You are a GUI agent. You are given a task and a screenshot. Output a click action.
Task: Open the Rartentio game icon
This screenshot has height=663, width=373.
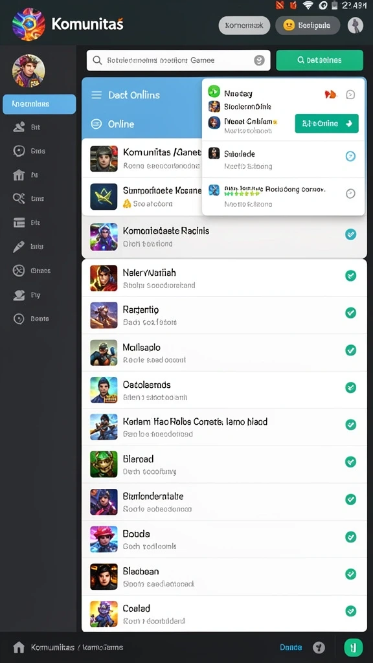pyautogui.click(x=104, y=315)
